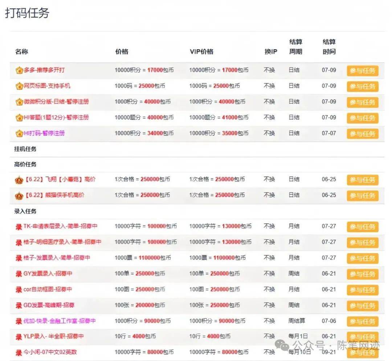This screenshot has height=361, width=392.
Task: Click the 录 icon beside 今小闲-07中文02英数
Action: (19, 353)
